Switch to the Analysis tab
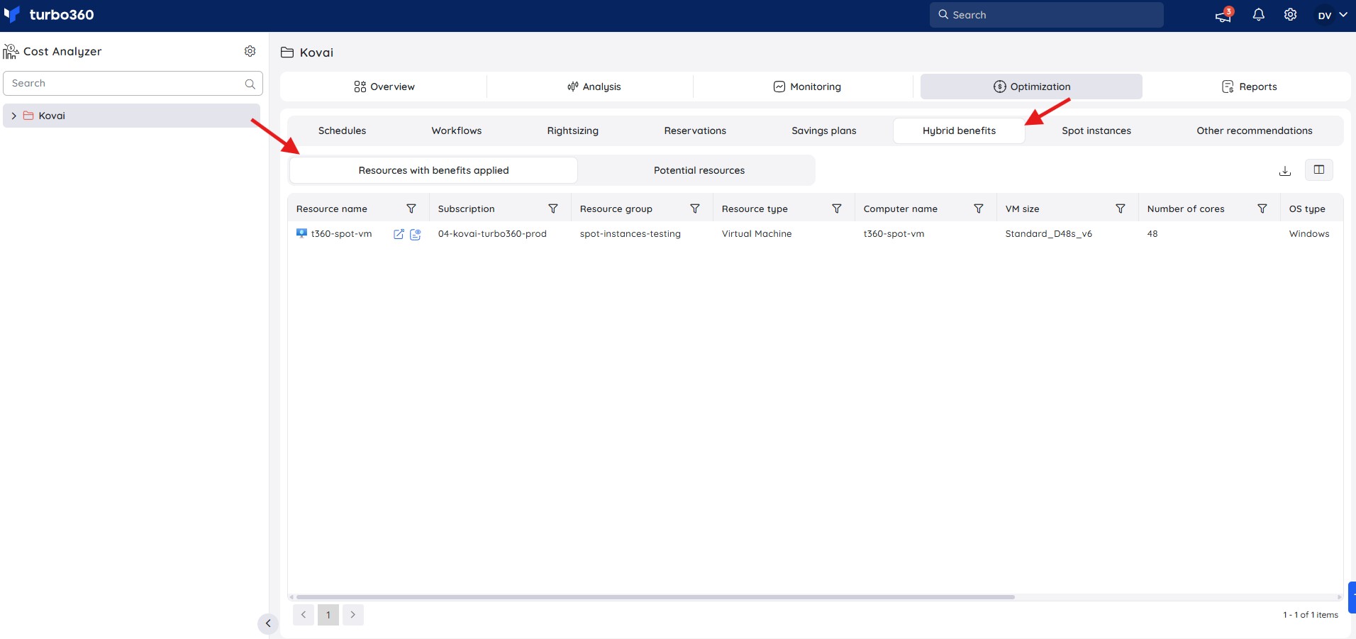Screen dimensions: 1356x639 click(x=594, y=87)
